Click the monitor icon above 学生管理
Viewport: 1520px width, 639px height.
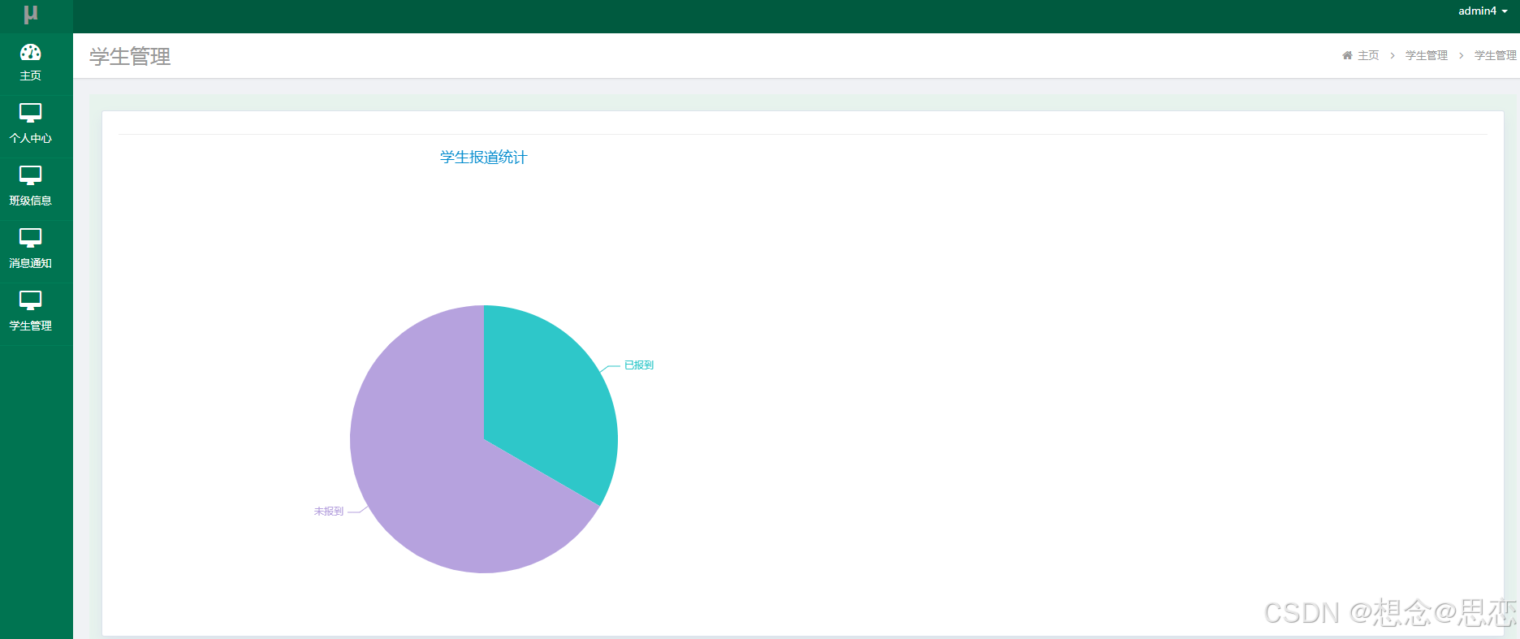pyautogui.click(x=30, y=300)
